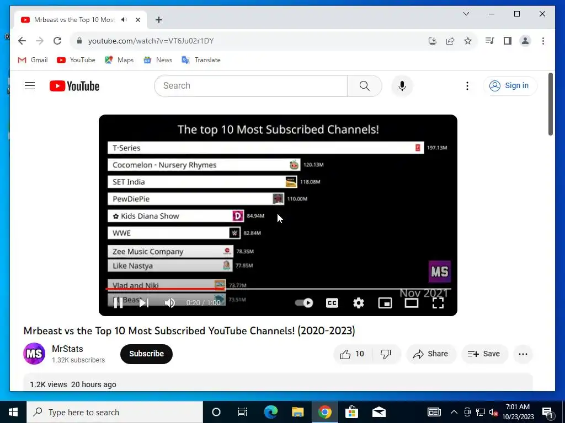Dislike the video with thumbs down
This screenshot has width=565, height=423.
[x=386, y=354]
